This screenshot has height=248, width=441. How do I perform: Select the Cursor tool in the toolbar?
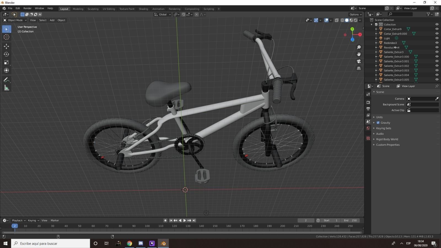point(6,37)
